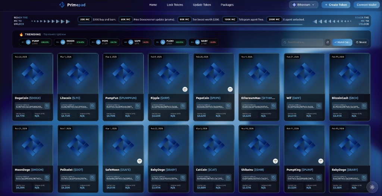Click the $4.77M market cap value
The width and height of the screenshot is (382, 196).
tap(20, 116)
